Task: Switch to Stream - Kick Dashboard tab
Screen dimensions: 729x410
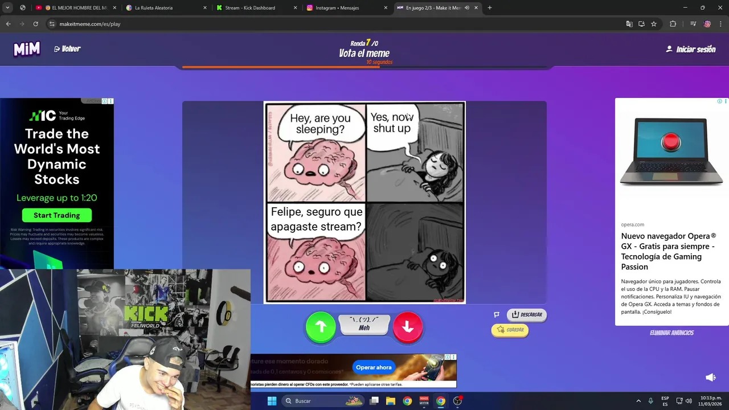Action: point(256,8)
